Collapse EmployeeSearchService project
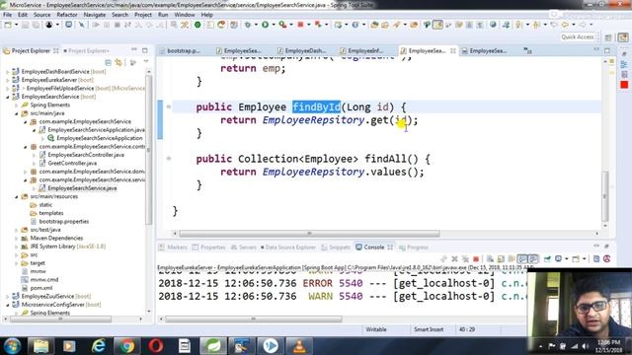 (7, 97)
